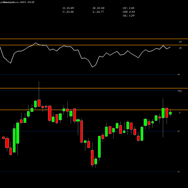This screenshot has height=188, width=188.
Task: Select the high value H: 25.80
Action: click(99, 8)
